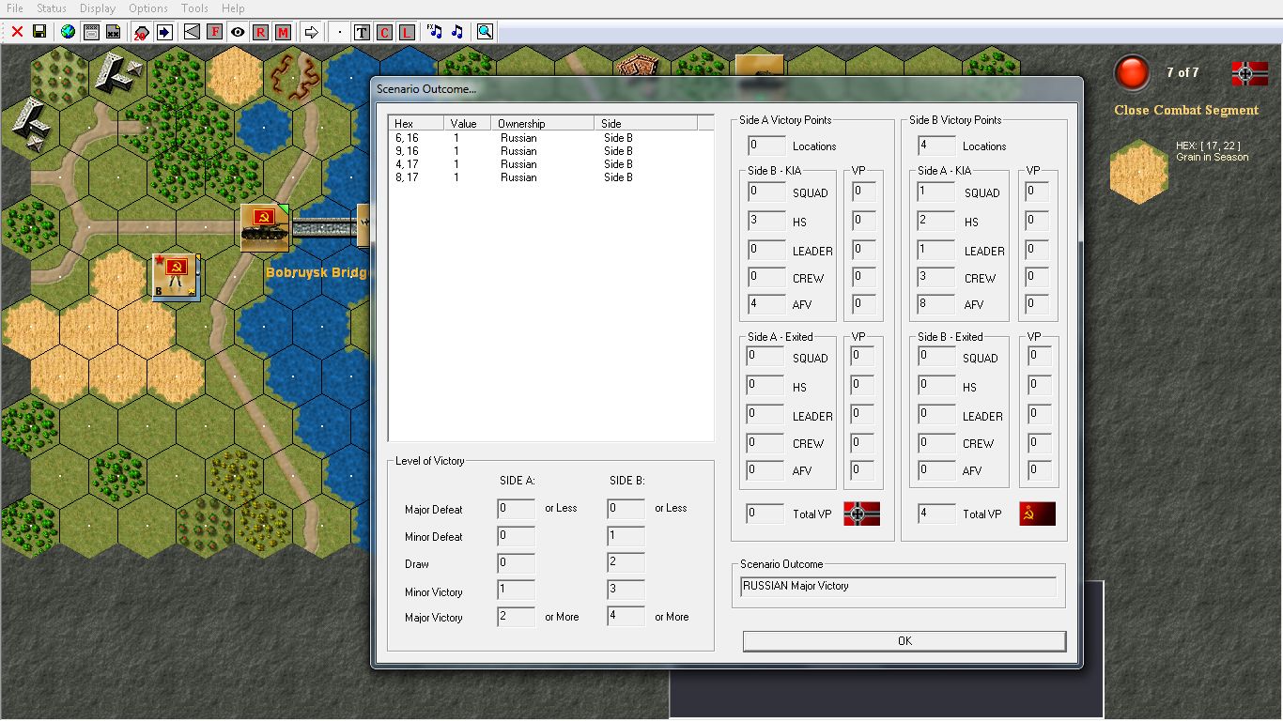Click the document icon marked xx
The height and width of the screenshot is (721, 1283).
114,32
